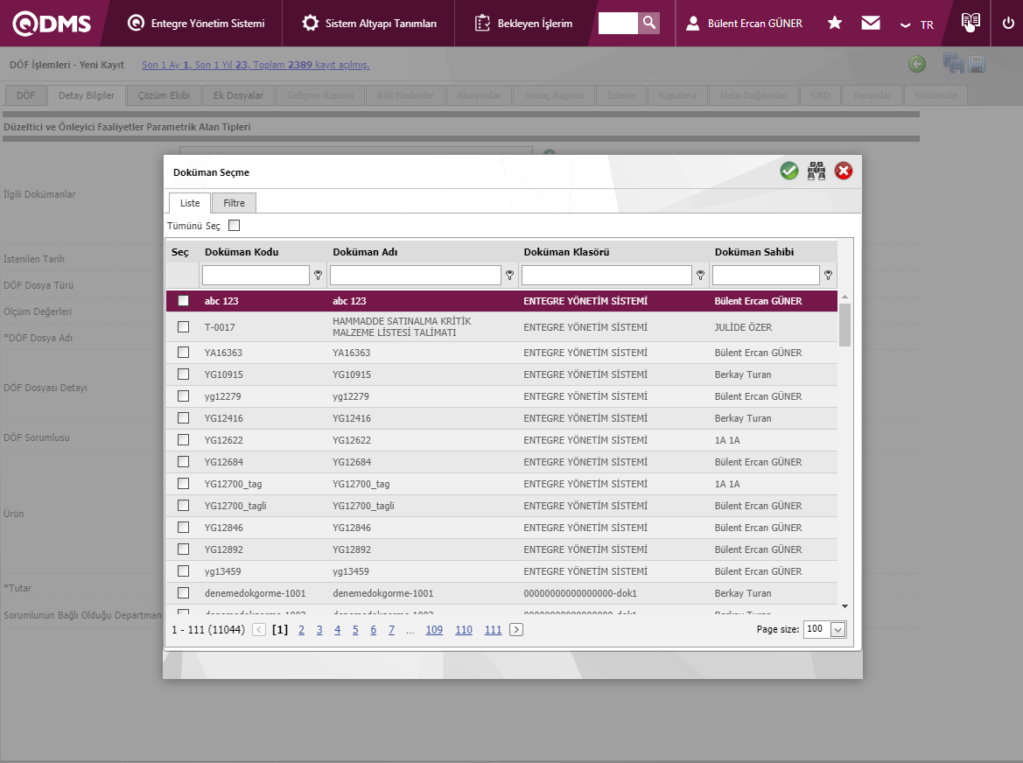The height and width of the screenshot is (763, 1023).
Task: Go to page 110 link
Action: (x=464, y=630)
